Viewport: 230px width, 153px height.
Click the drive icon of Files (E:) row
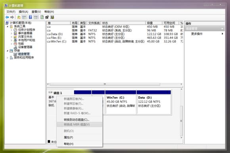point(49,38)
